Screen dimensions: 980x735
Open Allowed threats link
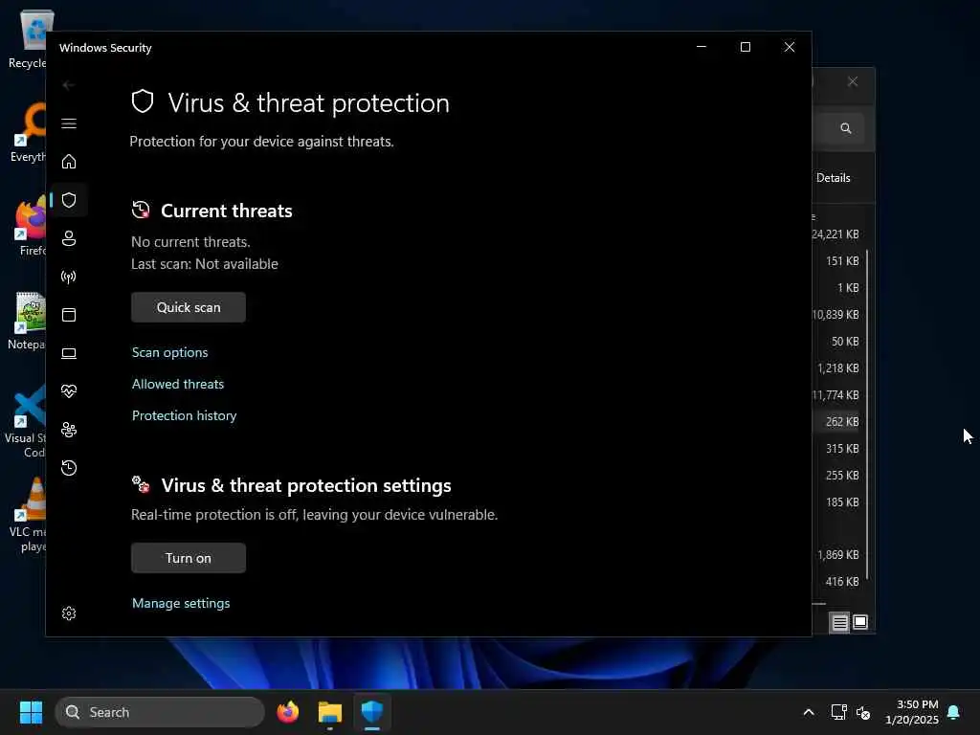click(177, 384)
